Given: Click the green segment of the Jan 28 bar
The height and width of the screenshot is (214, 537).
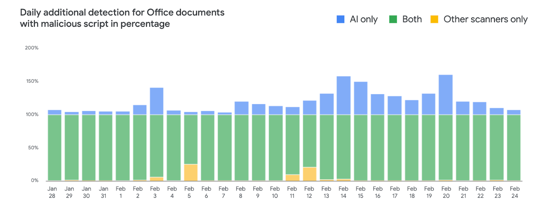Looking at the screenshot, I should [54, 148].
